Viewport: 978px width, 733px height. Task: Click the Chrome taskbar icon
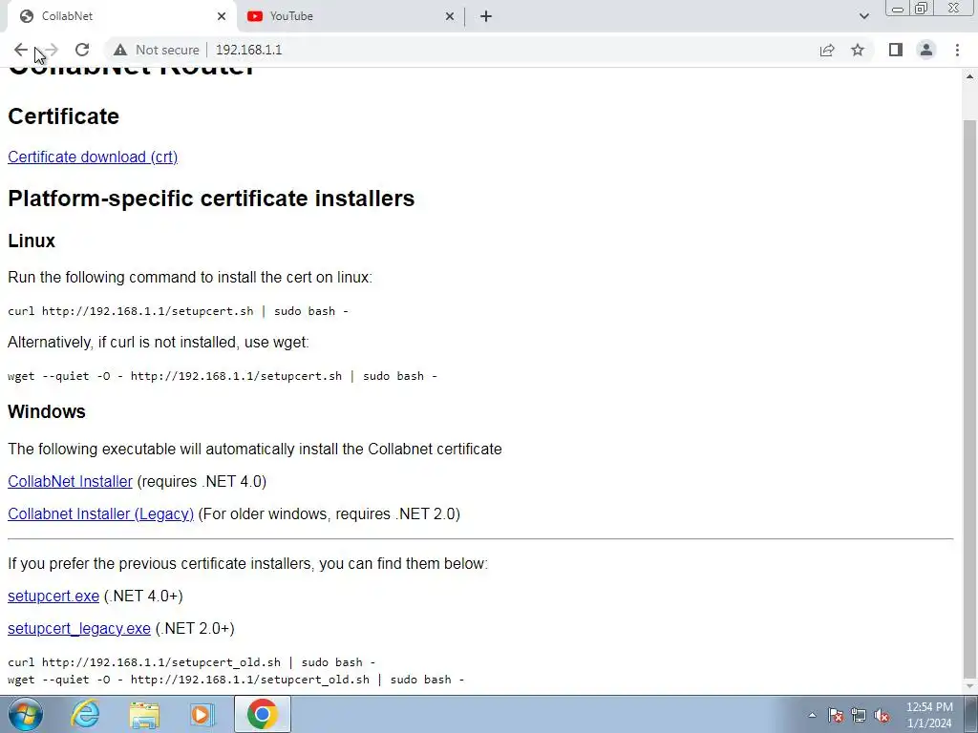[x=263, y=714]
